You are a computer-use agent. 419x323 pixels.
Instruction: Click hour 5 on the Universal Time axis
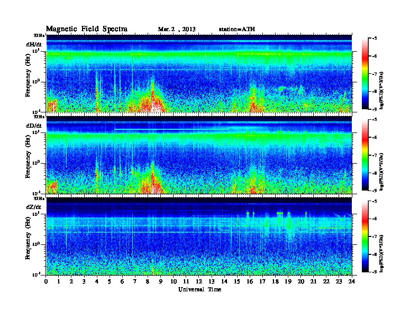[x=110, y=281]
